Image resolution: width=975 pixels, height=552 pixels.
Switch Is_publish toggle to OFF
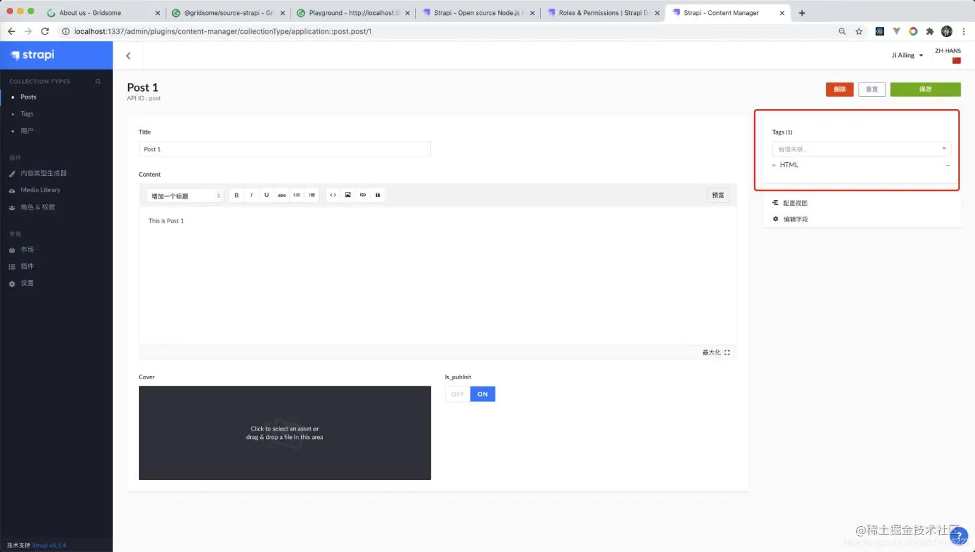(458, 394)
